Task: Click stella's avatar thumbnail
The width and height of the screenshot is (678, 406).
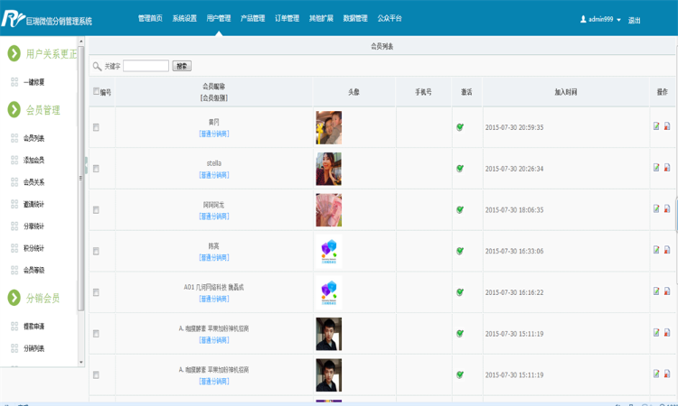Action: pos(329,169)
